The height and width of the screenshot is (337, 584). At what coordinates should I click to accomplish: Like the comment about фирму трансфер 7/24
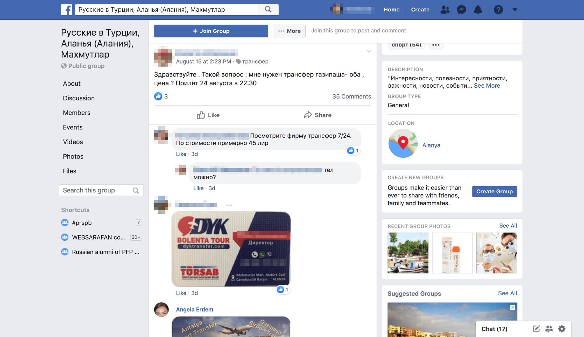(x=181, y=154)
